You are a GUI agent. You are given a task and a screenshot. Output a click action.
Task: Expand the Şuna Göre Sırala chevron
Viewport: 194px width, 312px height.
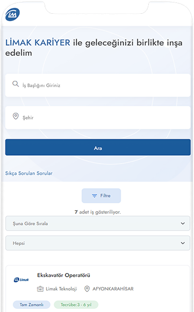pyautogui.click(x=182, y=223)
